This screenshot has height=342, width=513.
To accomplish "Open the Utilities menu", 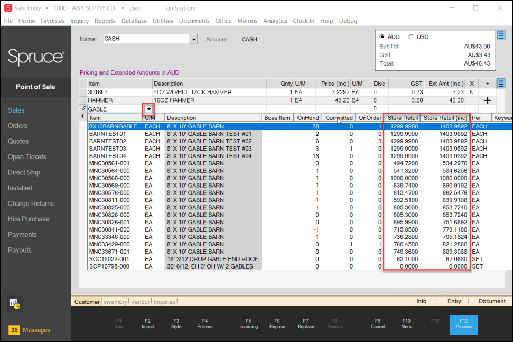I will coord(163,21).
